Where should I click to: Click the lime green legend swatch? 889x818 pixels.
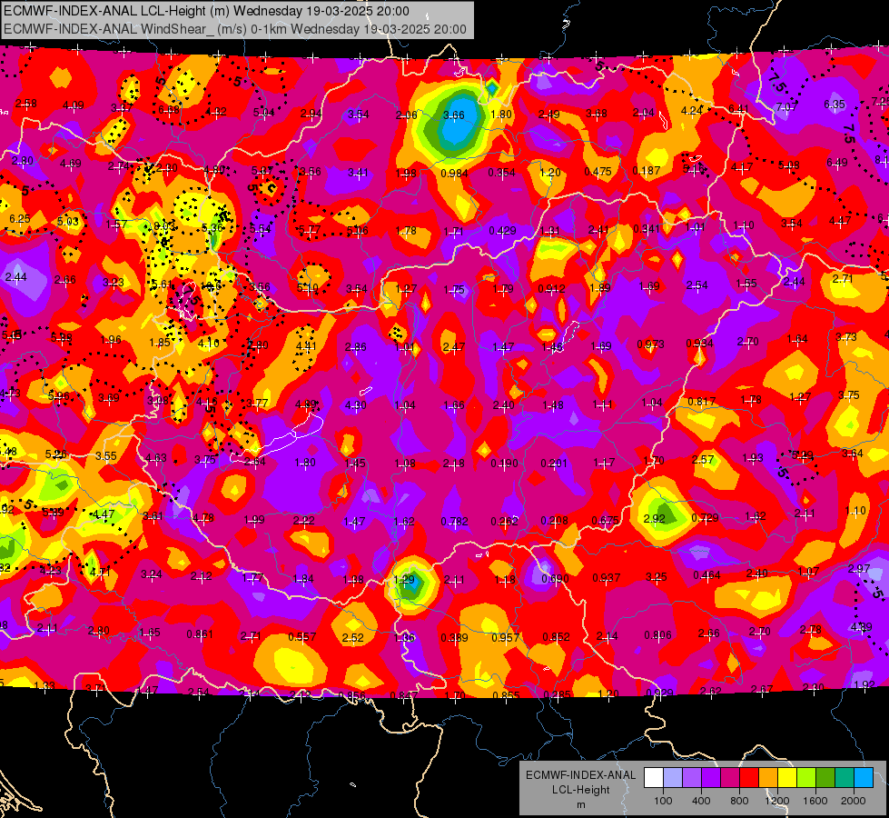pyautogui.click(x=806, y=777)
